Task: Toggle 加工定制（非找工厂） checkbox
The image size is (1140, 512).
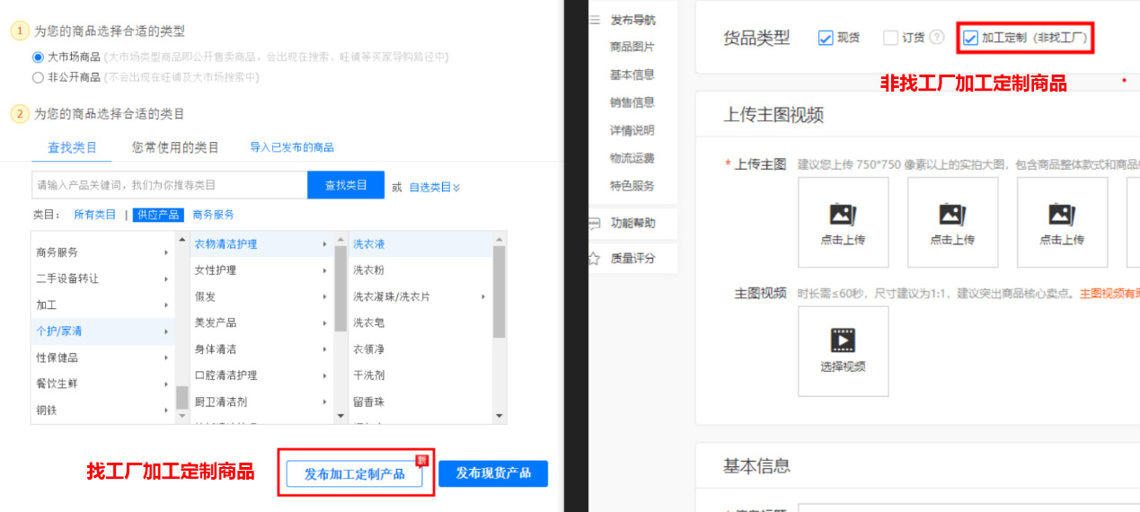Action: pyautogui.click(x=970, y=38)
